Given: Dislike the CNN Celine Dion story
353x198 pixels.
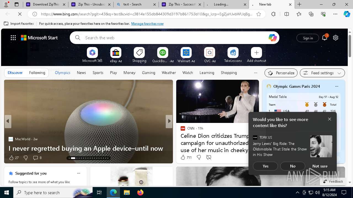Looking at the screenshot, I should tap(199, 157).
